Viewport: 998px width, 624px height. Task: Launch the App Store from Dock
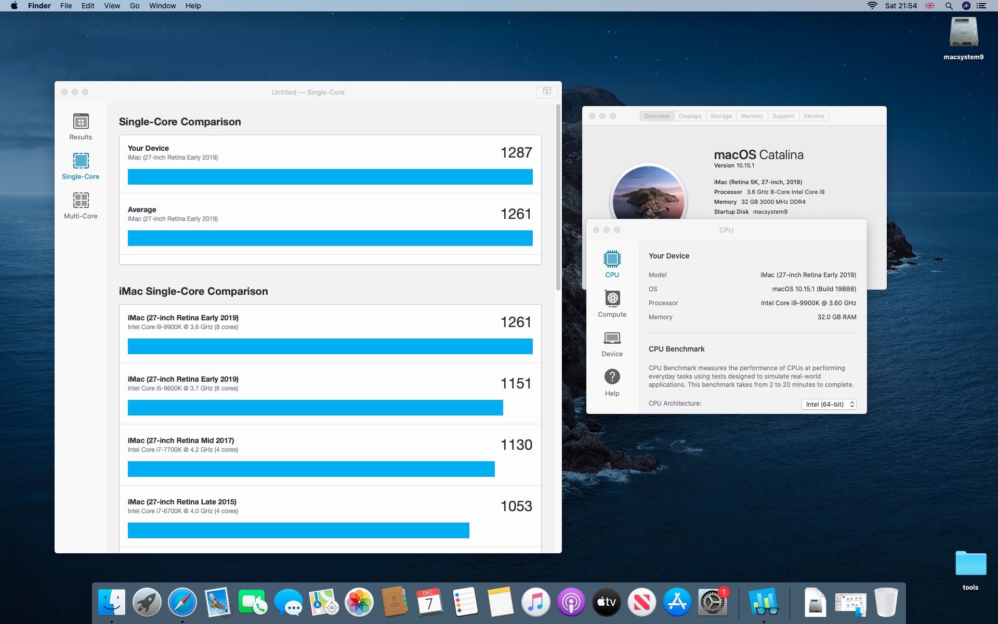677,602
